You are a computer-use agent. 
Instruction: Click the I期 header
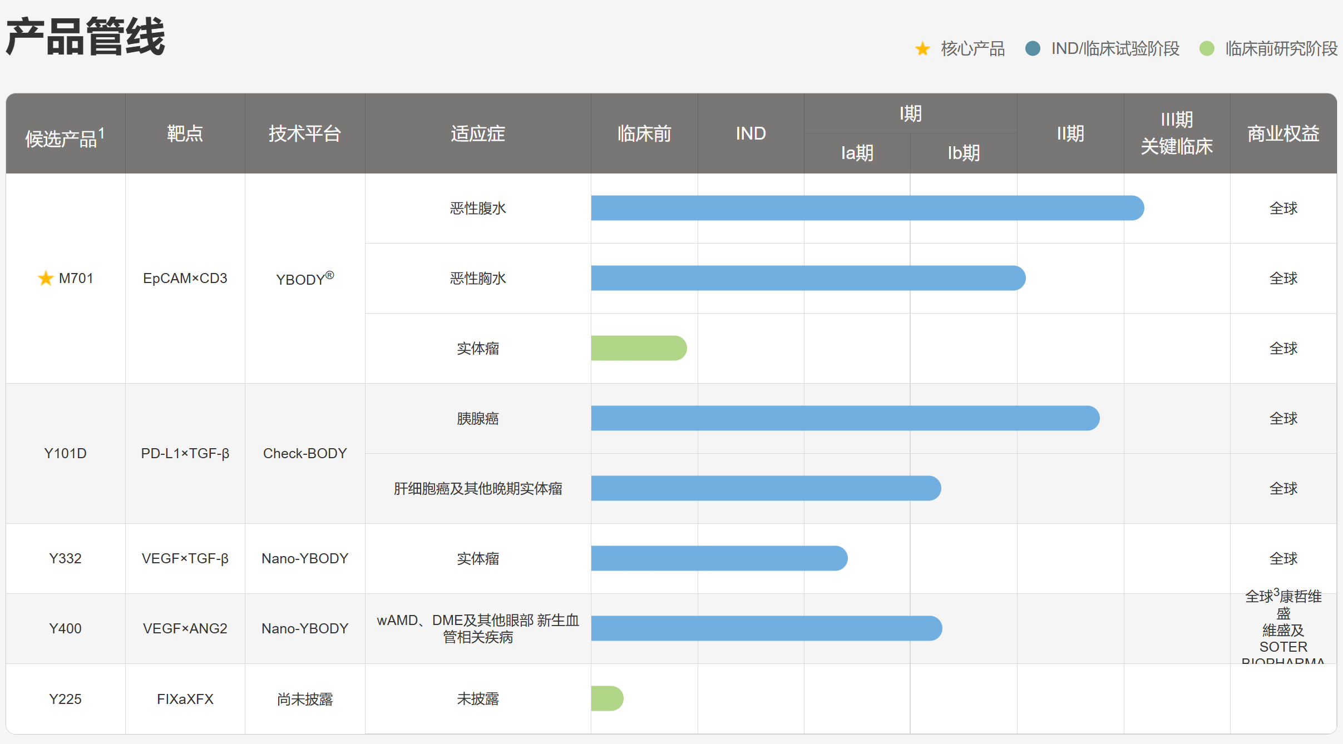coord(911,113)
